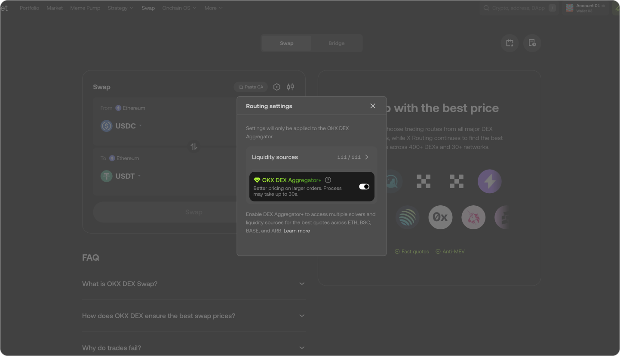The width and height of the screenshot is (620, 356).
Task: Switch to the Swap tab
Action: point(286,43)
